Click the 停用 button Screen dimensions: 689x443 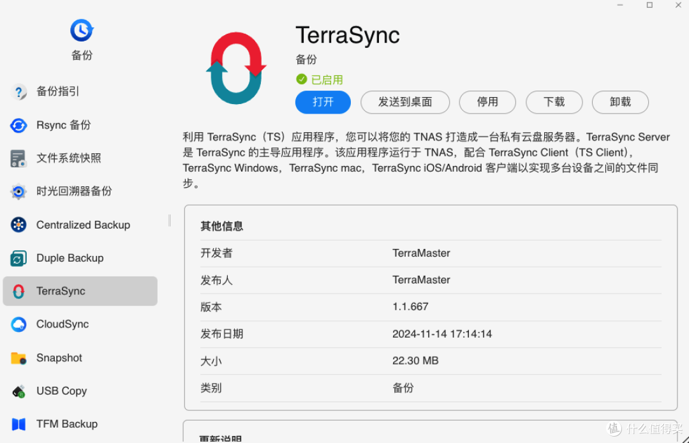click(x=487, y=102)
